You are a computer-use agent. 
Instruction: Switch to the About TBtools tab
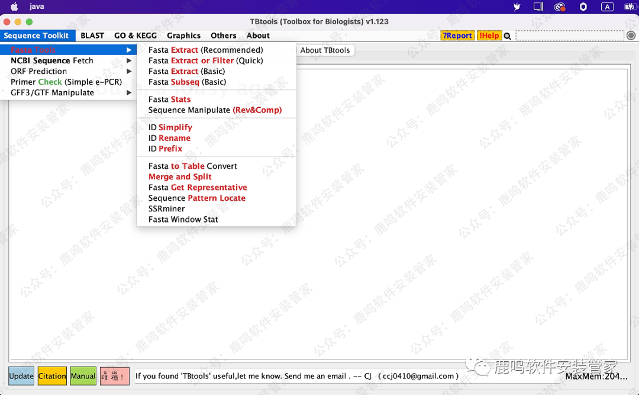pos(325,50)
